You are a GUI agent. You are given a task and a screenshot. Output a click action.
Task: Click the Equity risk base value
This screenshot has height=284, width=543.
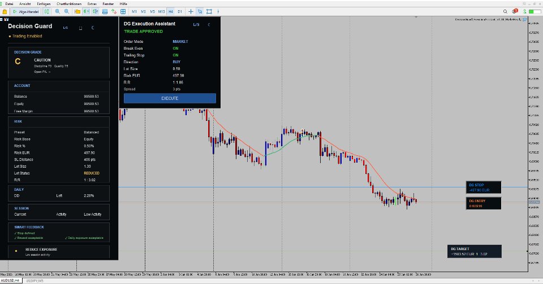[88, 139]
